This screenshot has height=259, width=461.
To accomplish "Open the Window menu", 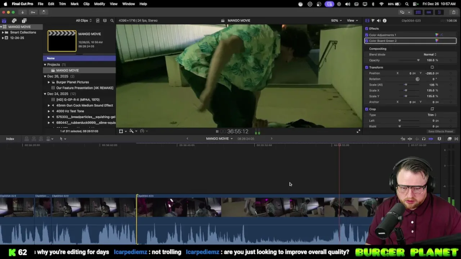I will 129,4.
